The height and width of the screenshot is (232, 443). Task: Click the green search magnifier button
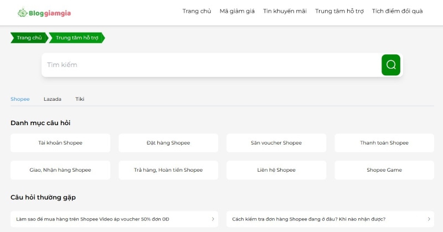391,65
